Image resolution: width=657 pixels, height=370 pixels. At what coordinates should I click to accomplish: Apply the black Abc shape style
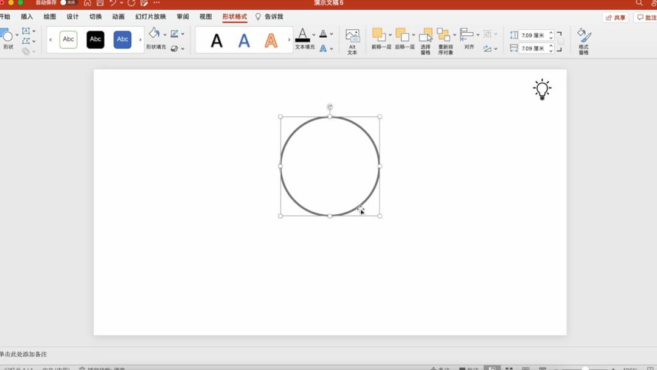96,40
